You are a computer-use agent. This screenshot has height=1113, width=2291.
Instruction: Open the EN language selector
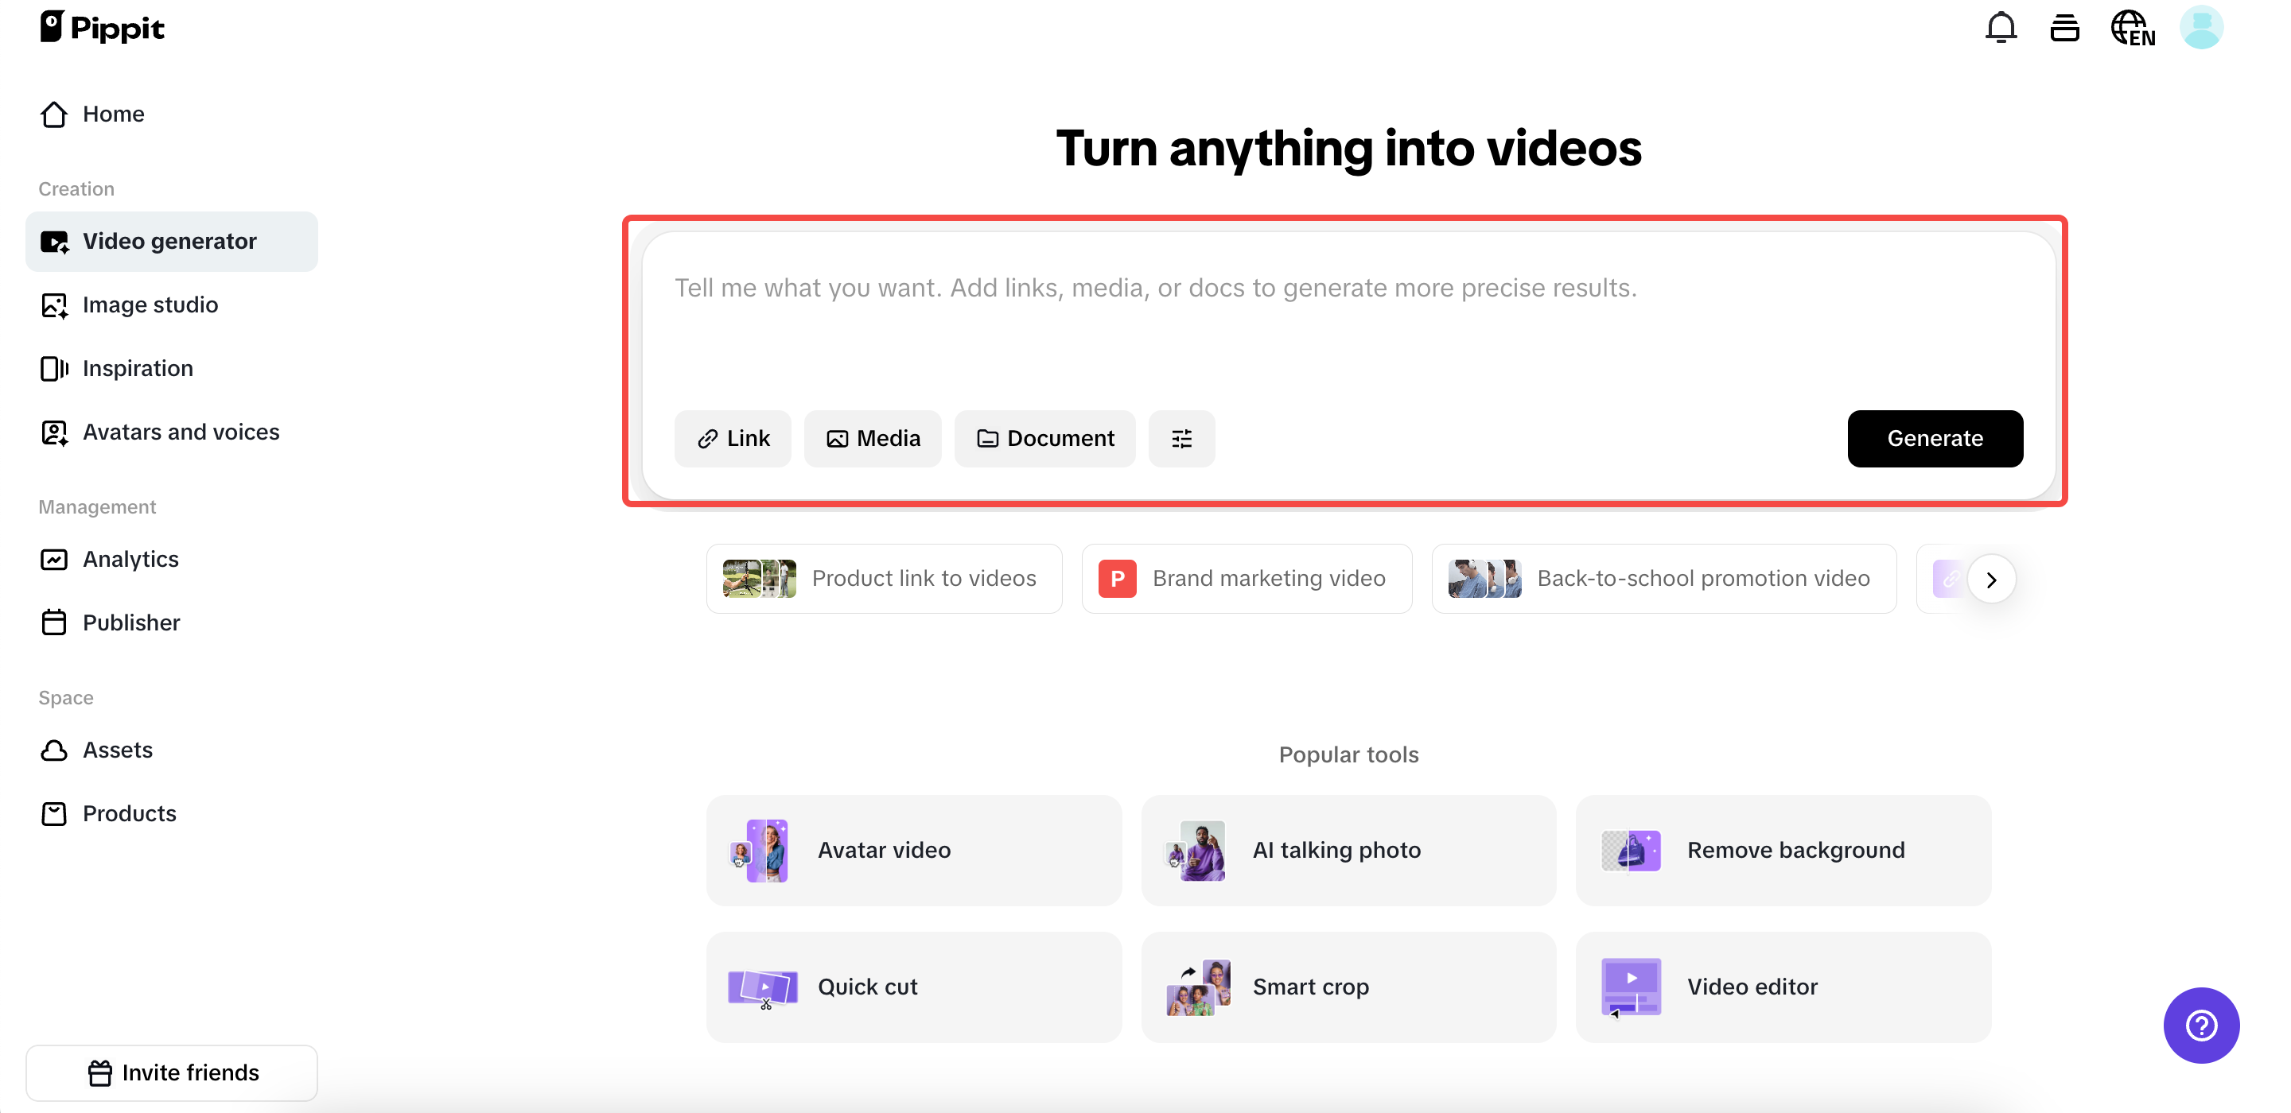[x=2132, y=29]
